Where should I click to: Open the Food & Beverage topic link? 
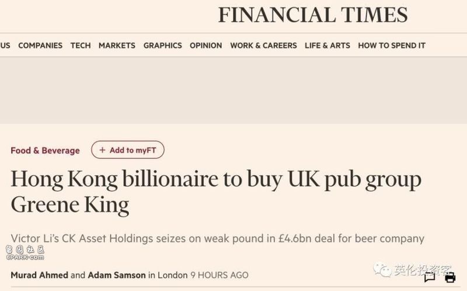coord(45,150)
